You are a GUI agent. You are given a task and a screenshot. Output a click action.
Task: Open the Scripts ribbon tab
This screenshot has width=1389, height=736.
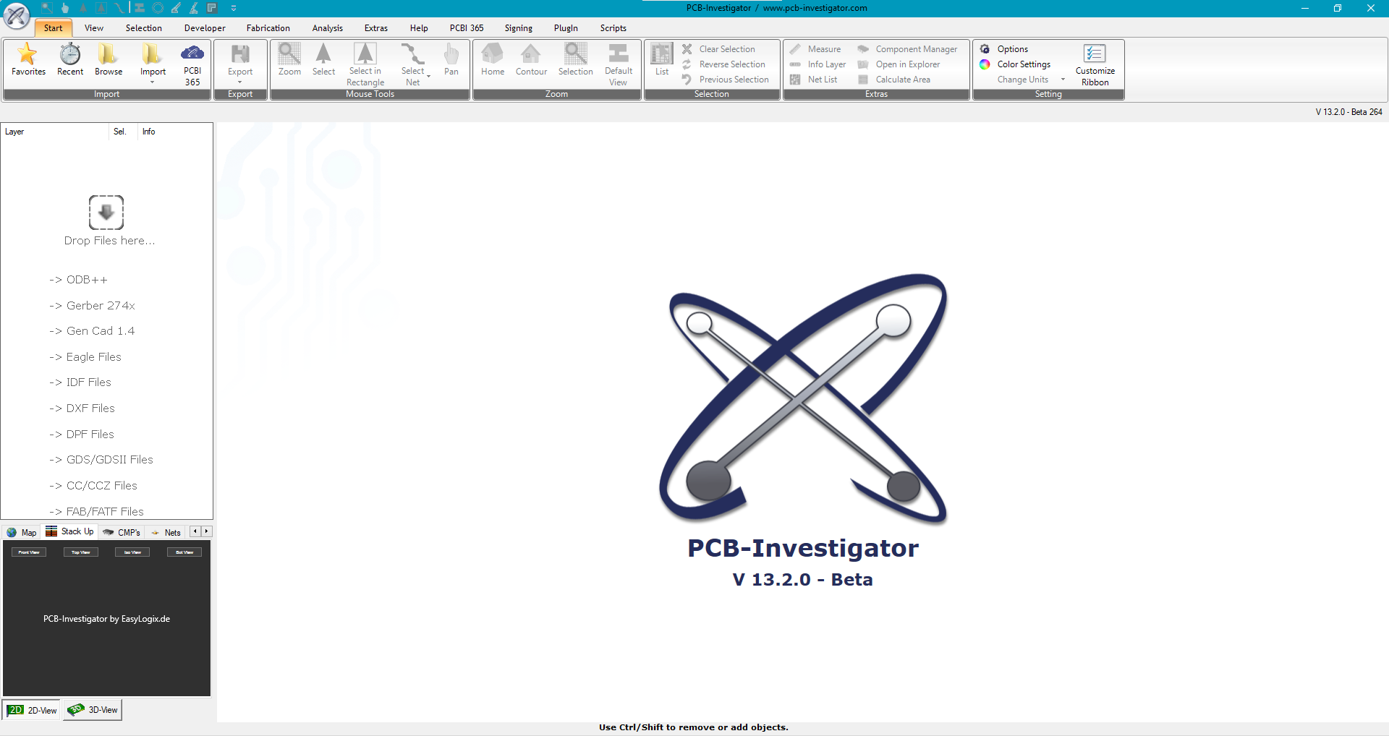point(613,28)
